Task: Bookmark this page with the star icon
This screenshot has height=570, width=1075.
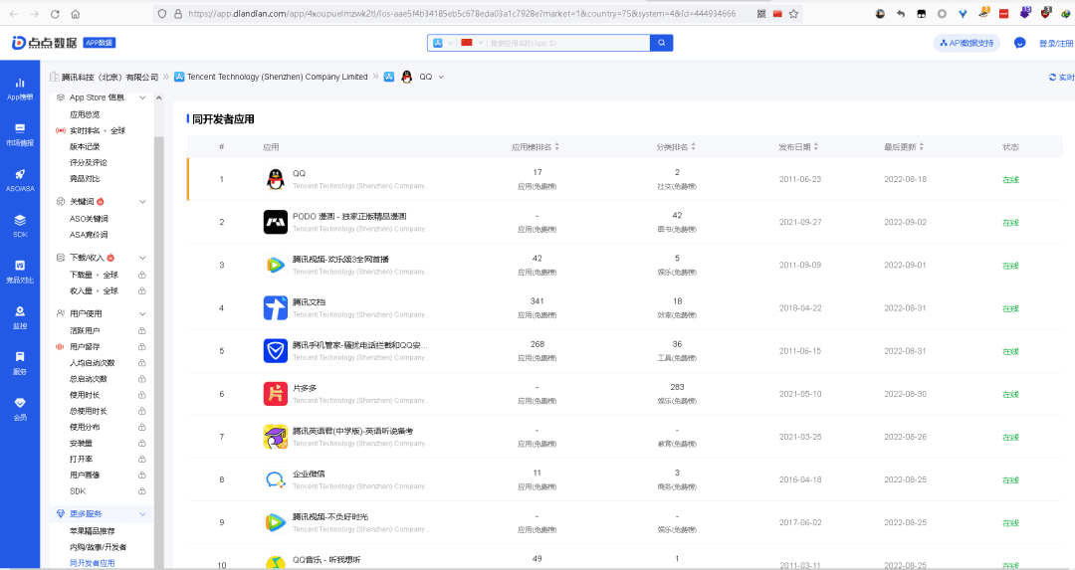Action: pos(794,14)
